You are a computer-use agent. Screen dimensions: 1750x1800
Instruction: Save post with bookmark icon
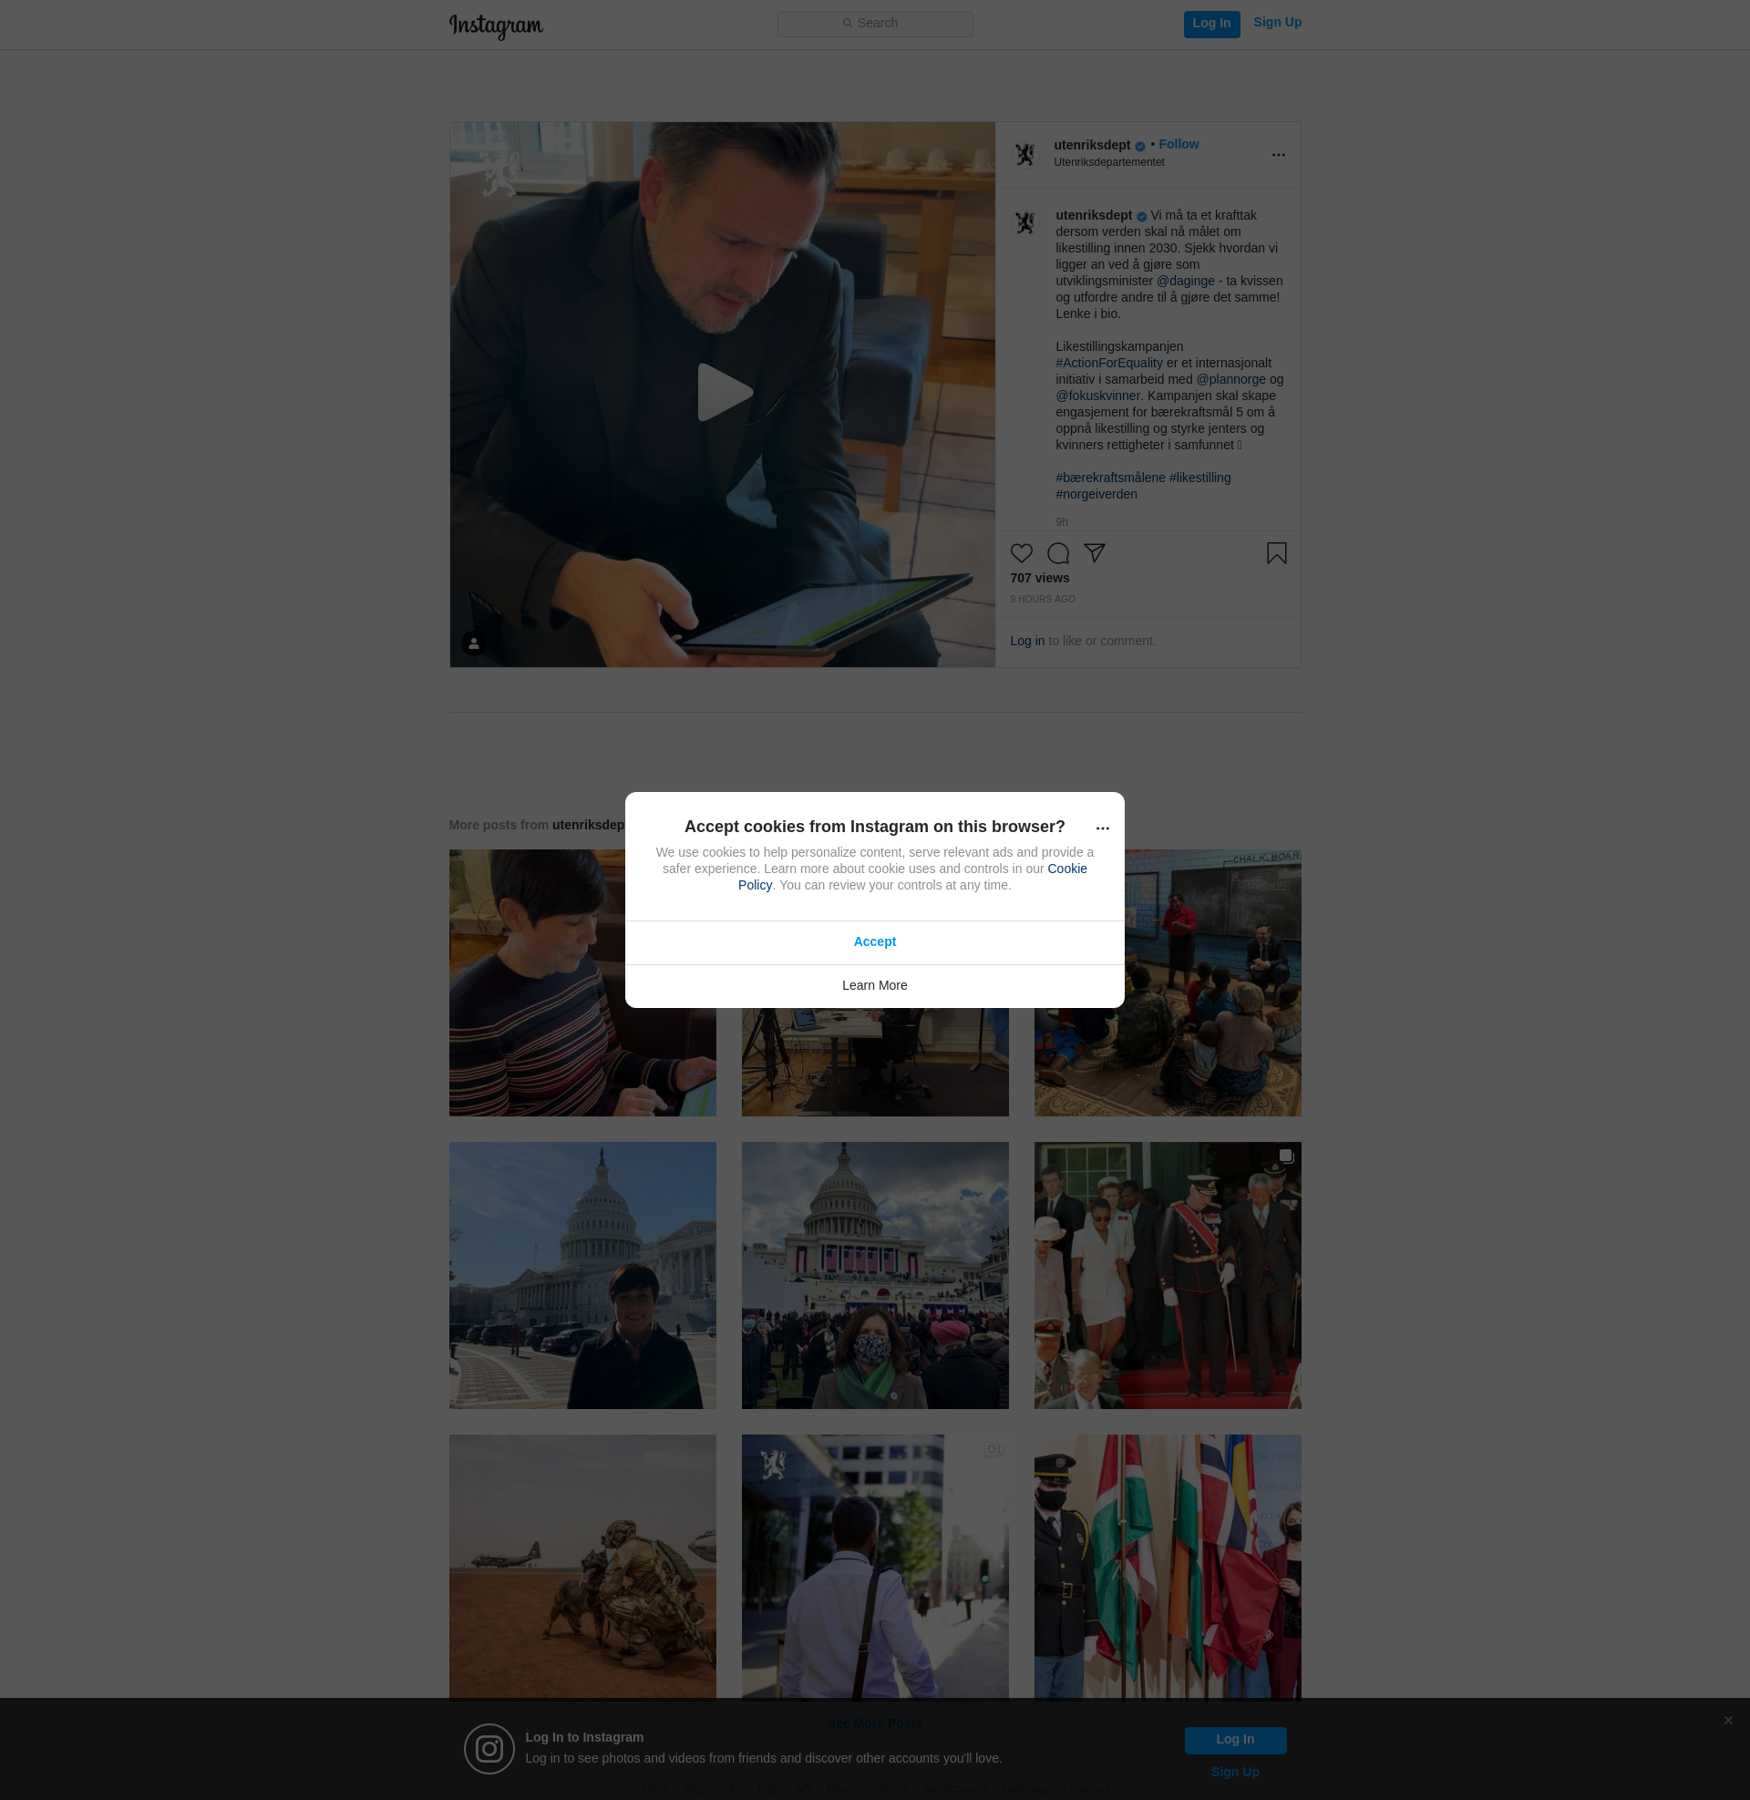(x=1276, y=553)
